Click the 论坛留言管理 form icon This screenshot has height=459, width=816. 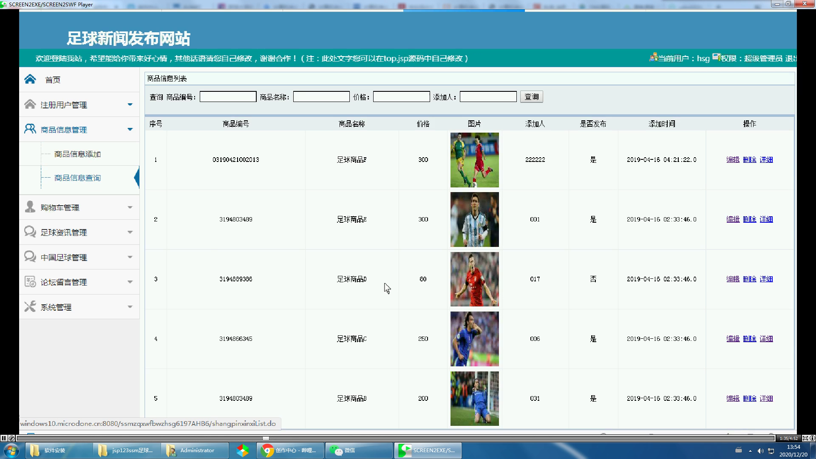point(30,281)
